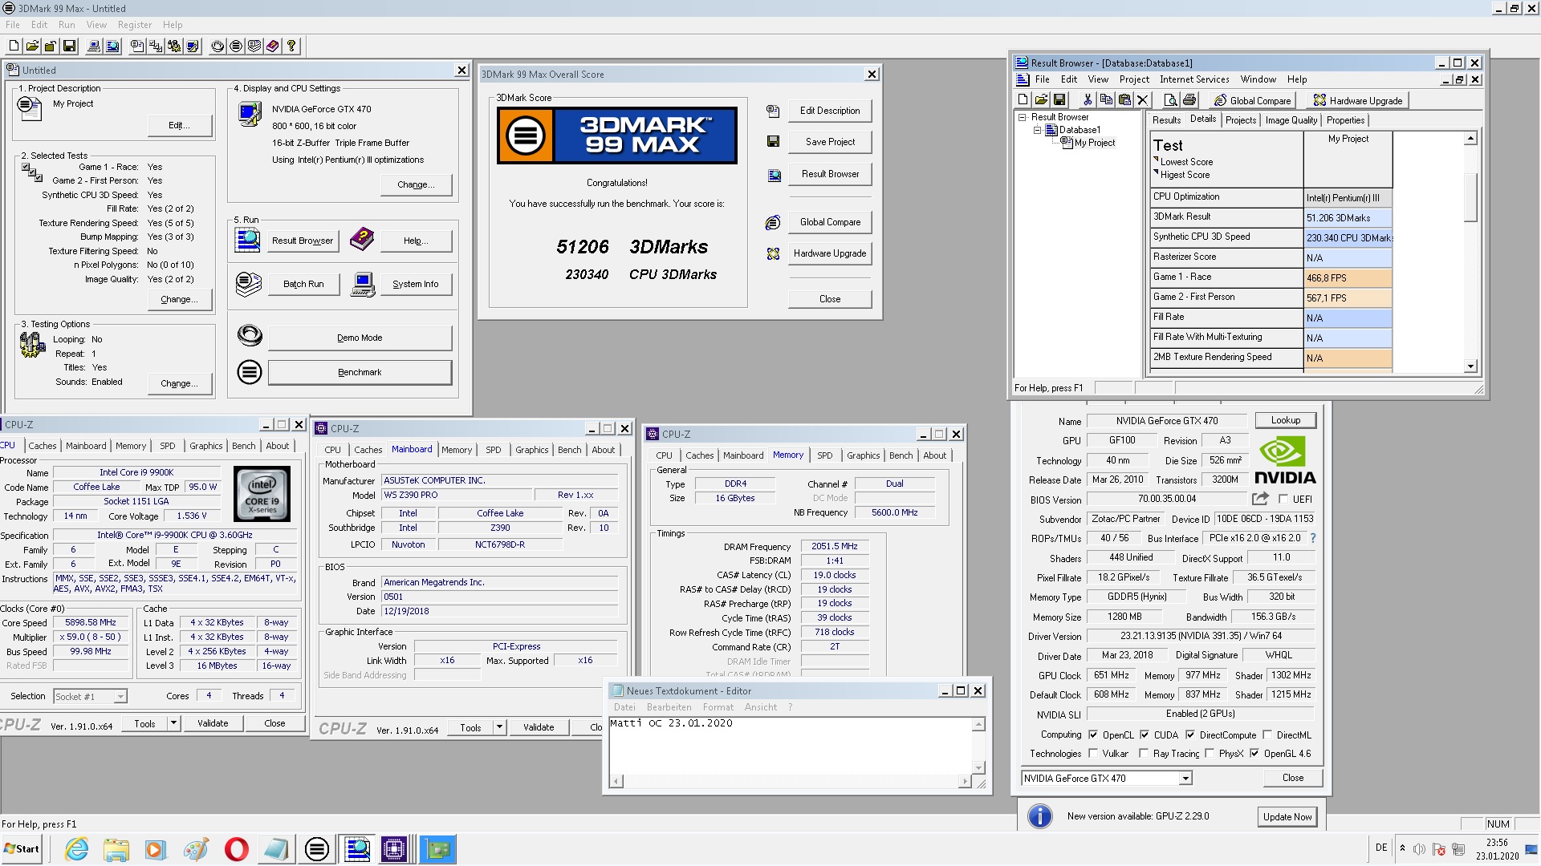Switch to the Caches tab in the CPU tab CPU-Z window

[42, 446]
